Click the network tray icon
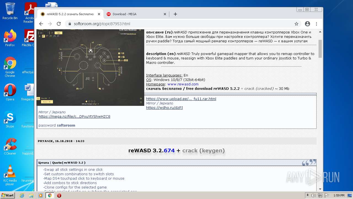Screen dimensions: 353x199 (320, 195)
